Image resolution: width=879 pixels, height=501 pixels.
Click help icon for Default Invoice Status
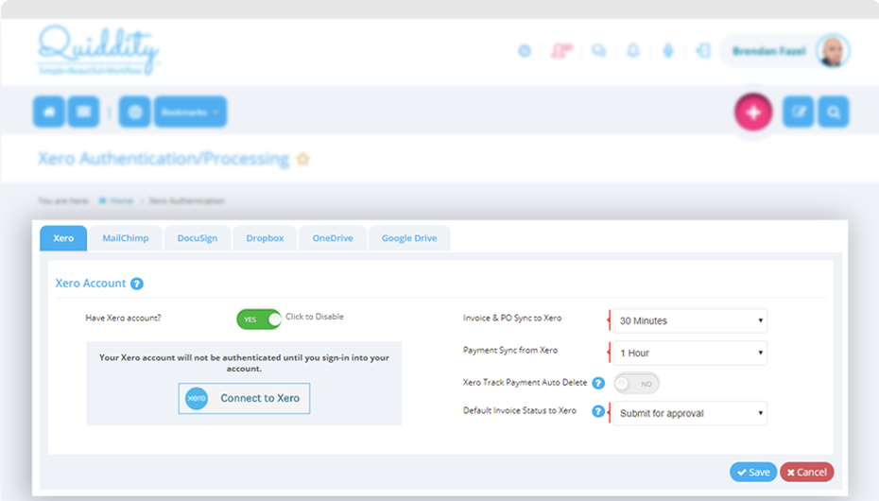pyautogui.click(x=598, y=411)
